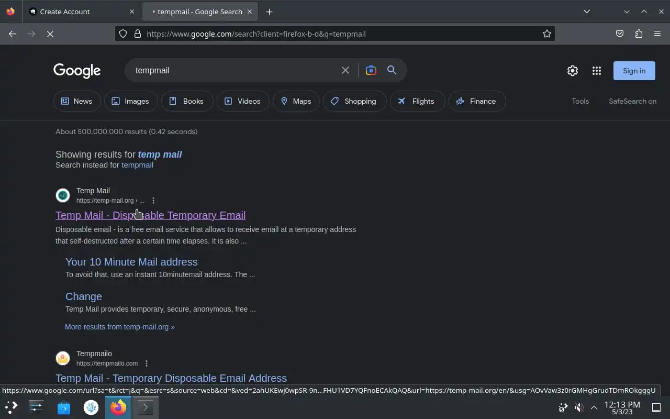Viewport: 670px width, 419px height.
Task: Open the Konsole terminal from taskbar
Action: [146, 407]
